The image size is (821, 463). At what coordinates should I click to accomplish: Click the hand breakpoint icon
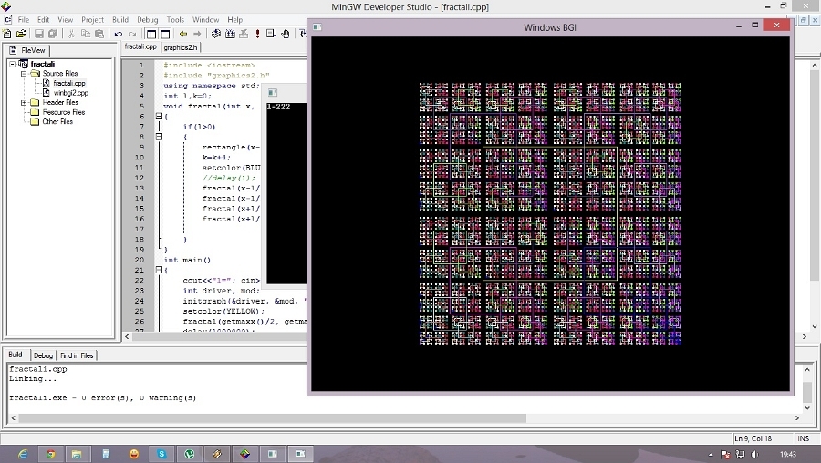pos(285,34)
